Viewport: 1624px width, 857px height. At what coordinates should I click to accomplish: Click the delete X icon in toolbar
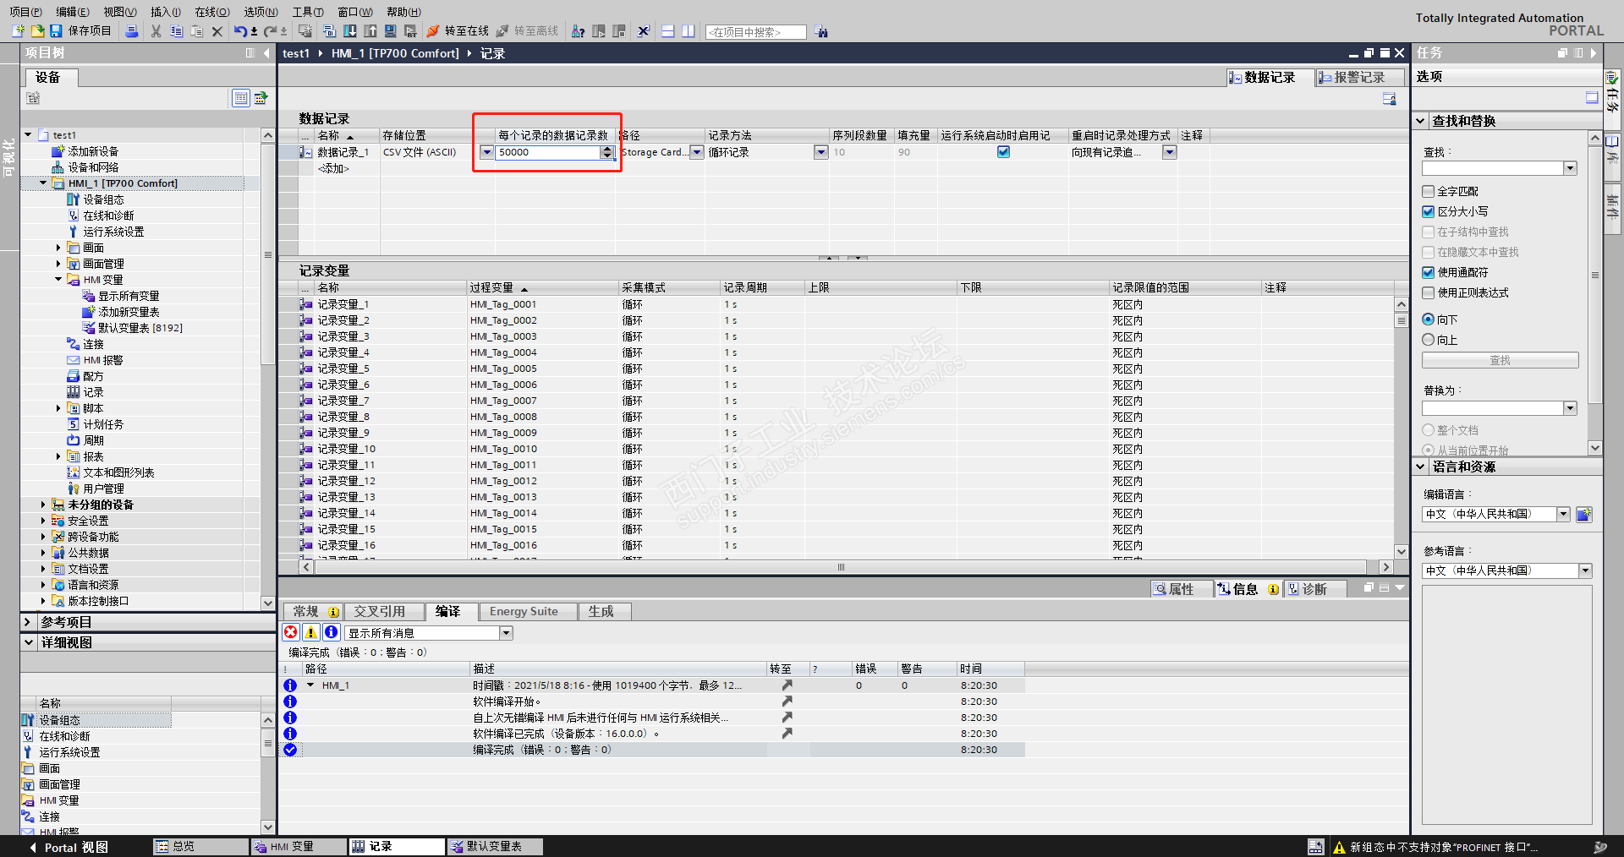(x=217, y=31)
